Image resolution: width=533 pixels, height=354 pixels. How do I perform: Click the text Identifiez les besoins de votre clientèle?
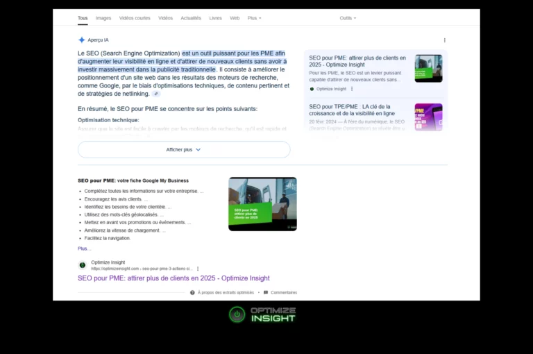click(125, 207)
